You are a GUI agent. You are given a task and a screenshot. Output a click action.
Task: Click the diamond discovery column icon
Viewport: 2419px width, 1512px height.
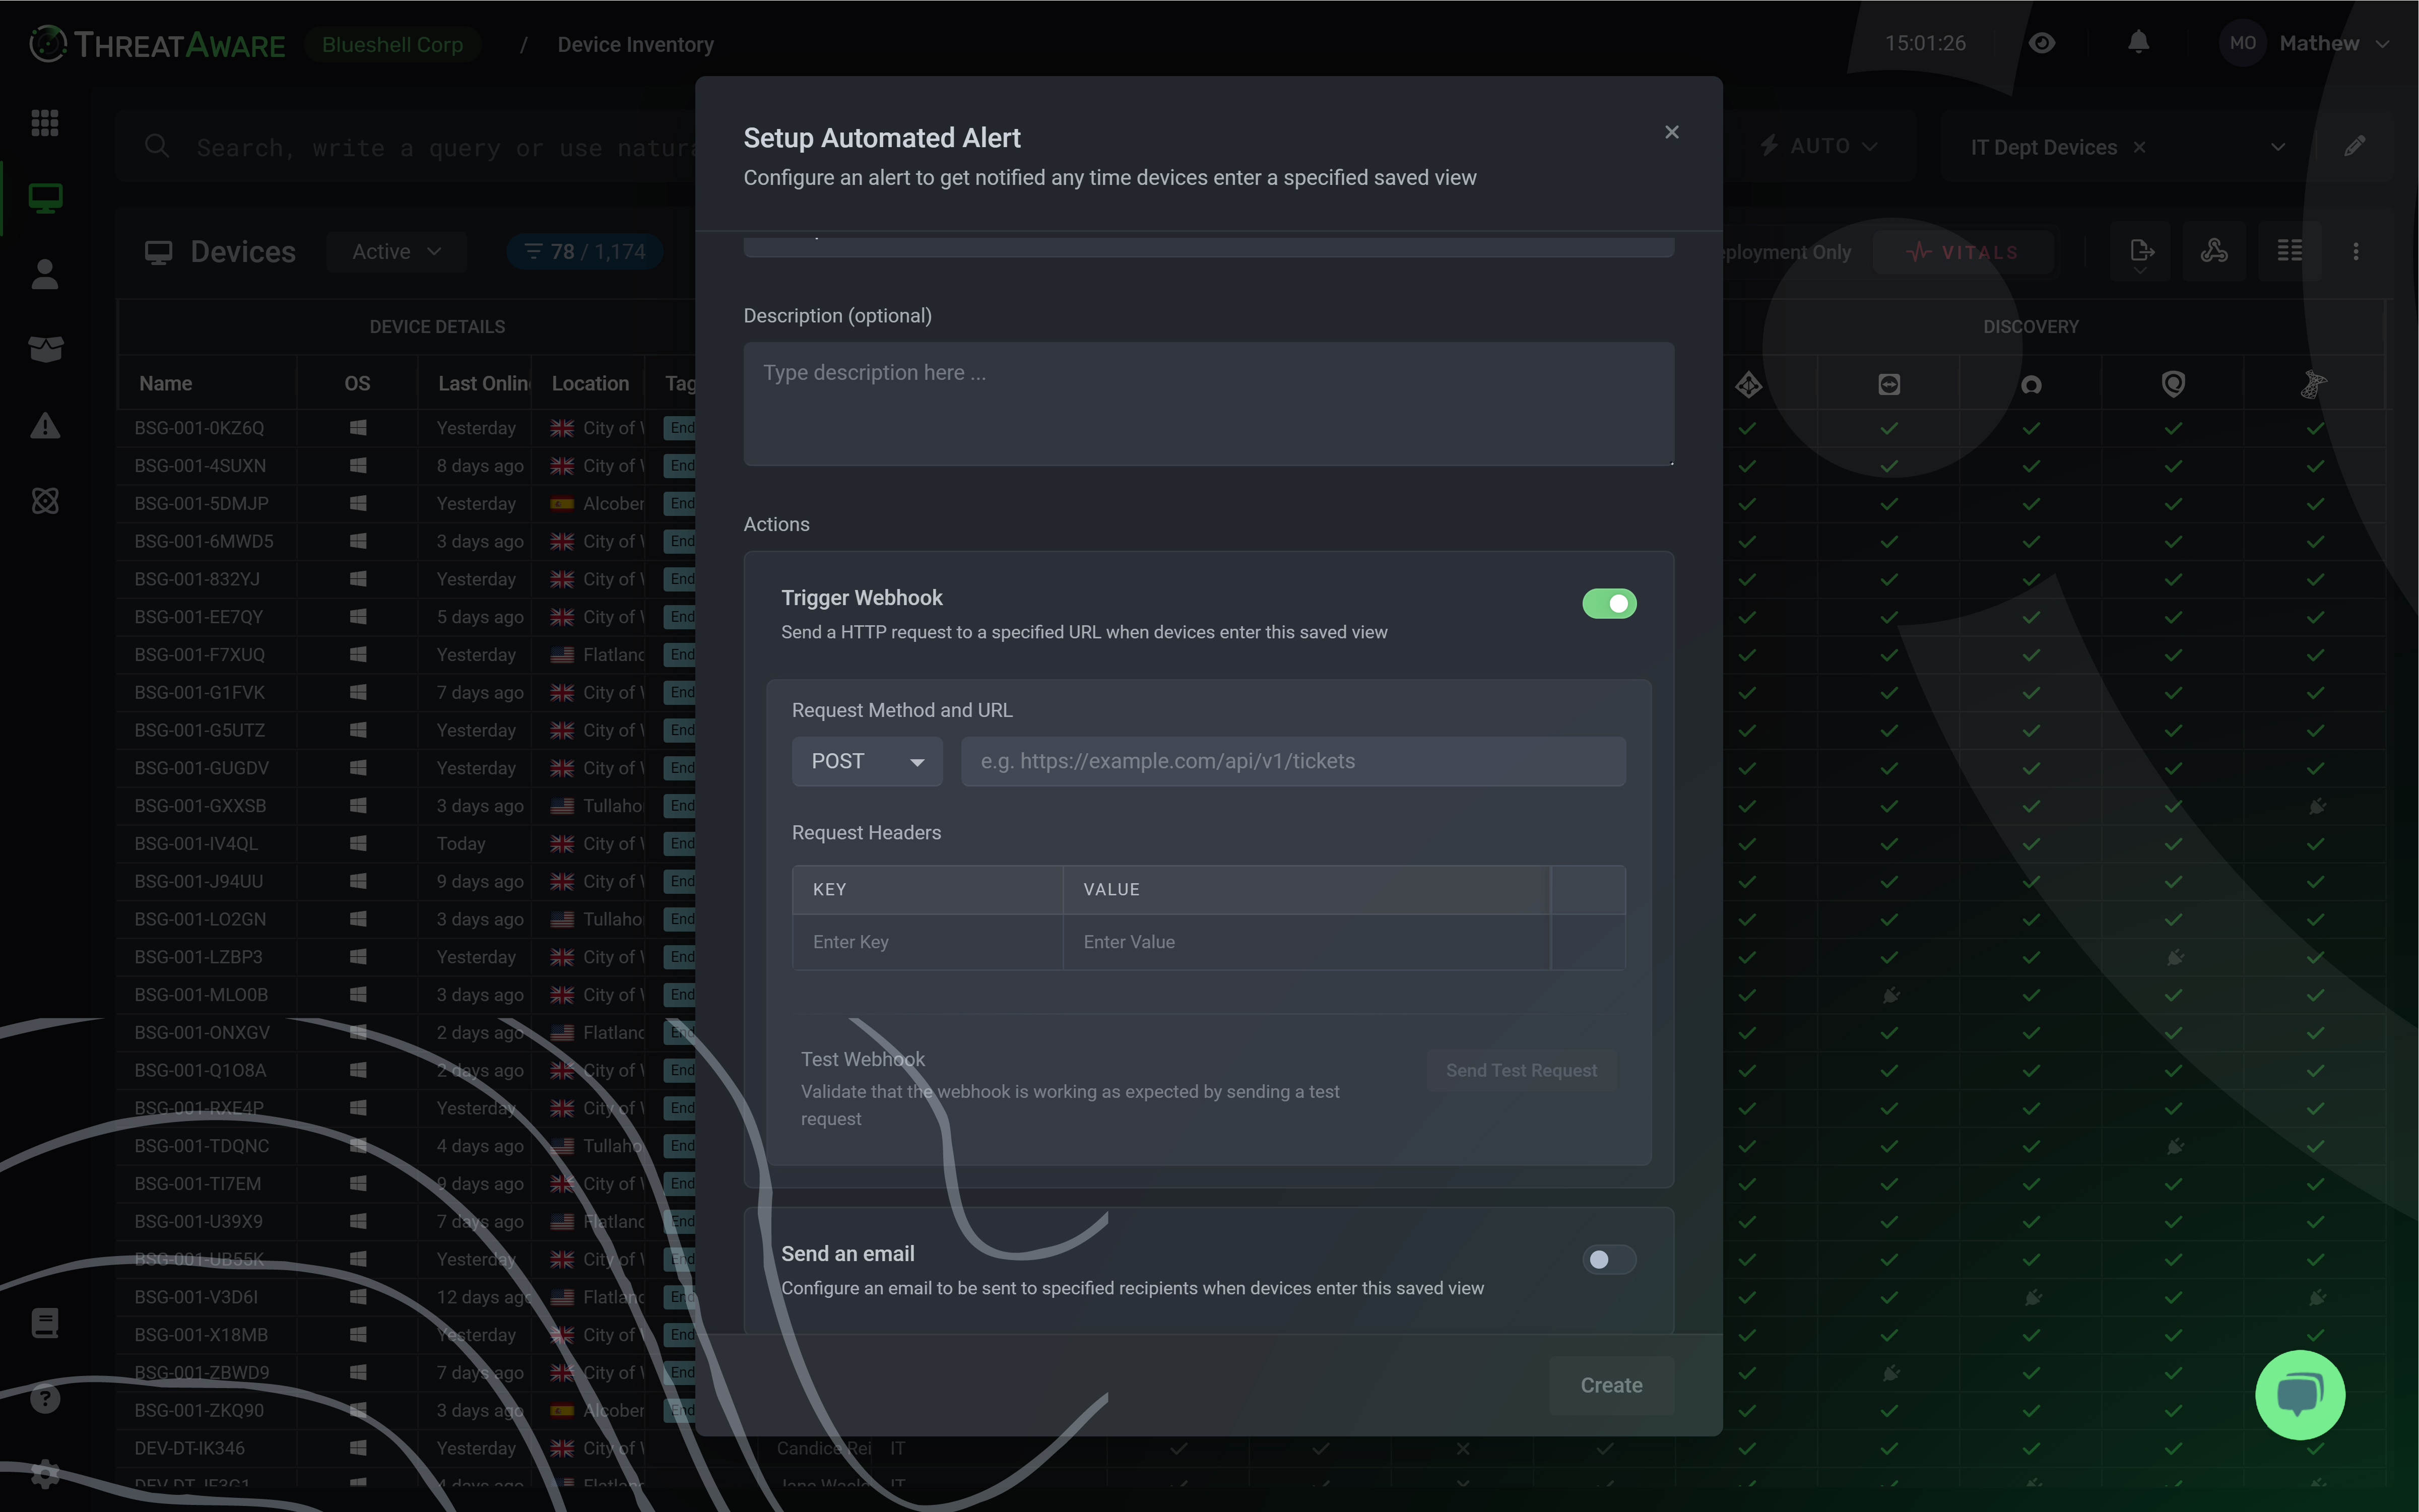pyautogui.click(x=1748, y=385)
